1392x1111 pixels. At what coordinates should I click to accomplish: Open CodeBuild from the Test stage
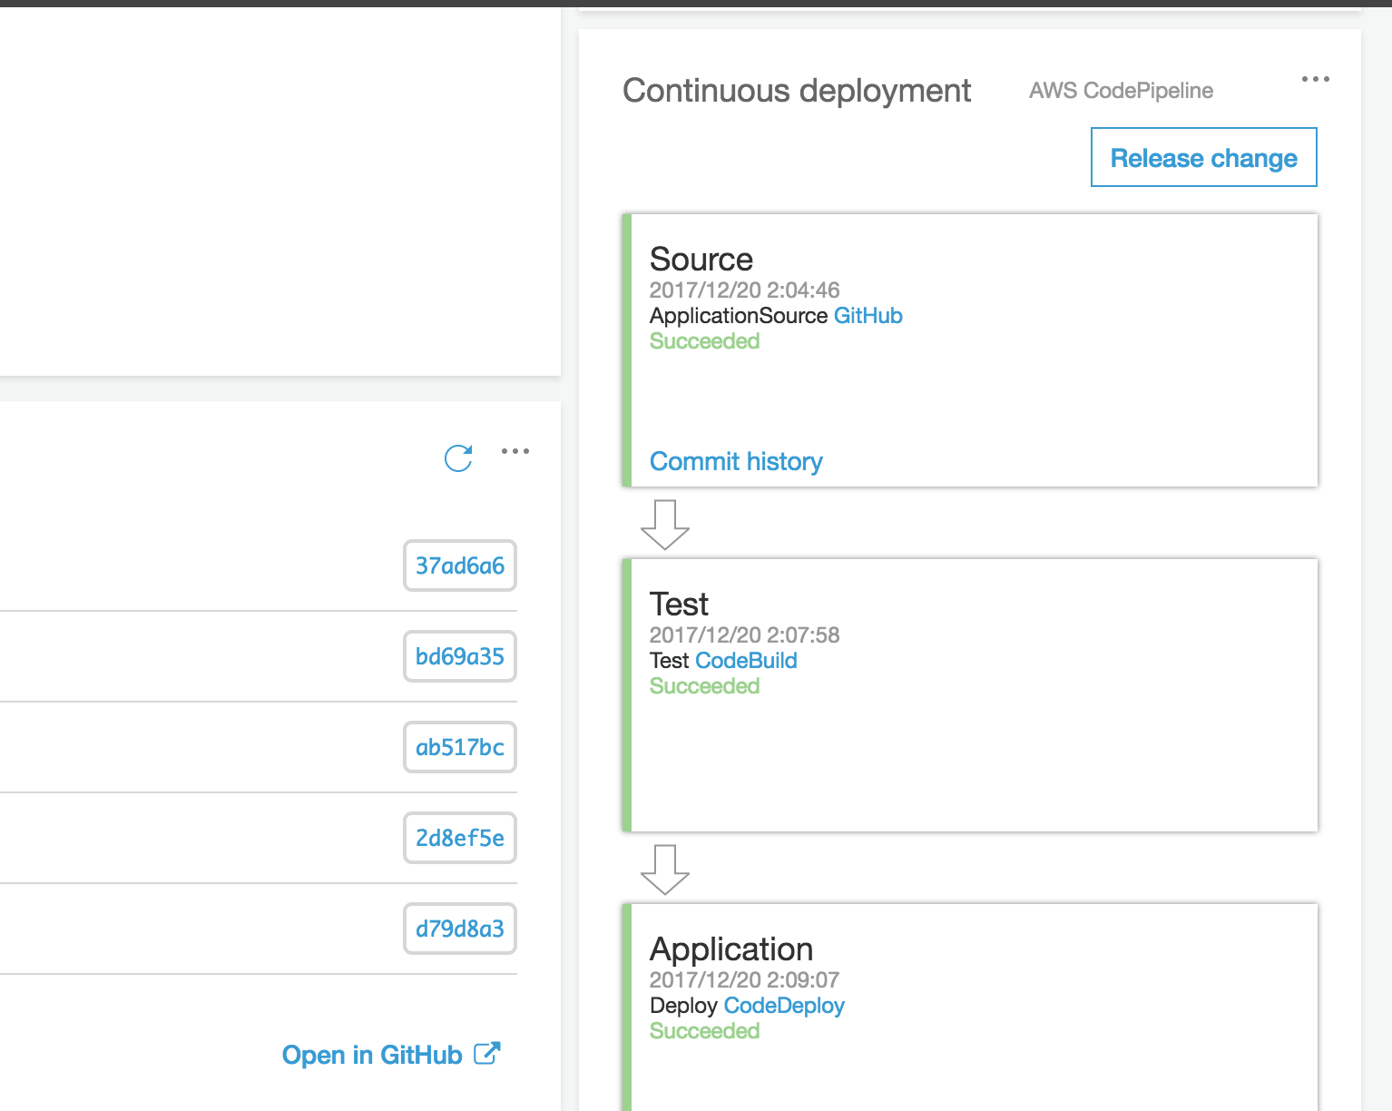pyautogui.click(x=746, y=661)
